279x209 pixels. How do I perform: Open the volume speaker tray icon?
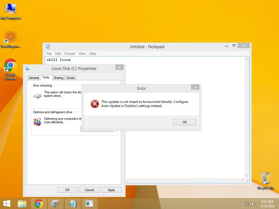(x=253, y=204)
